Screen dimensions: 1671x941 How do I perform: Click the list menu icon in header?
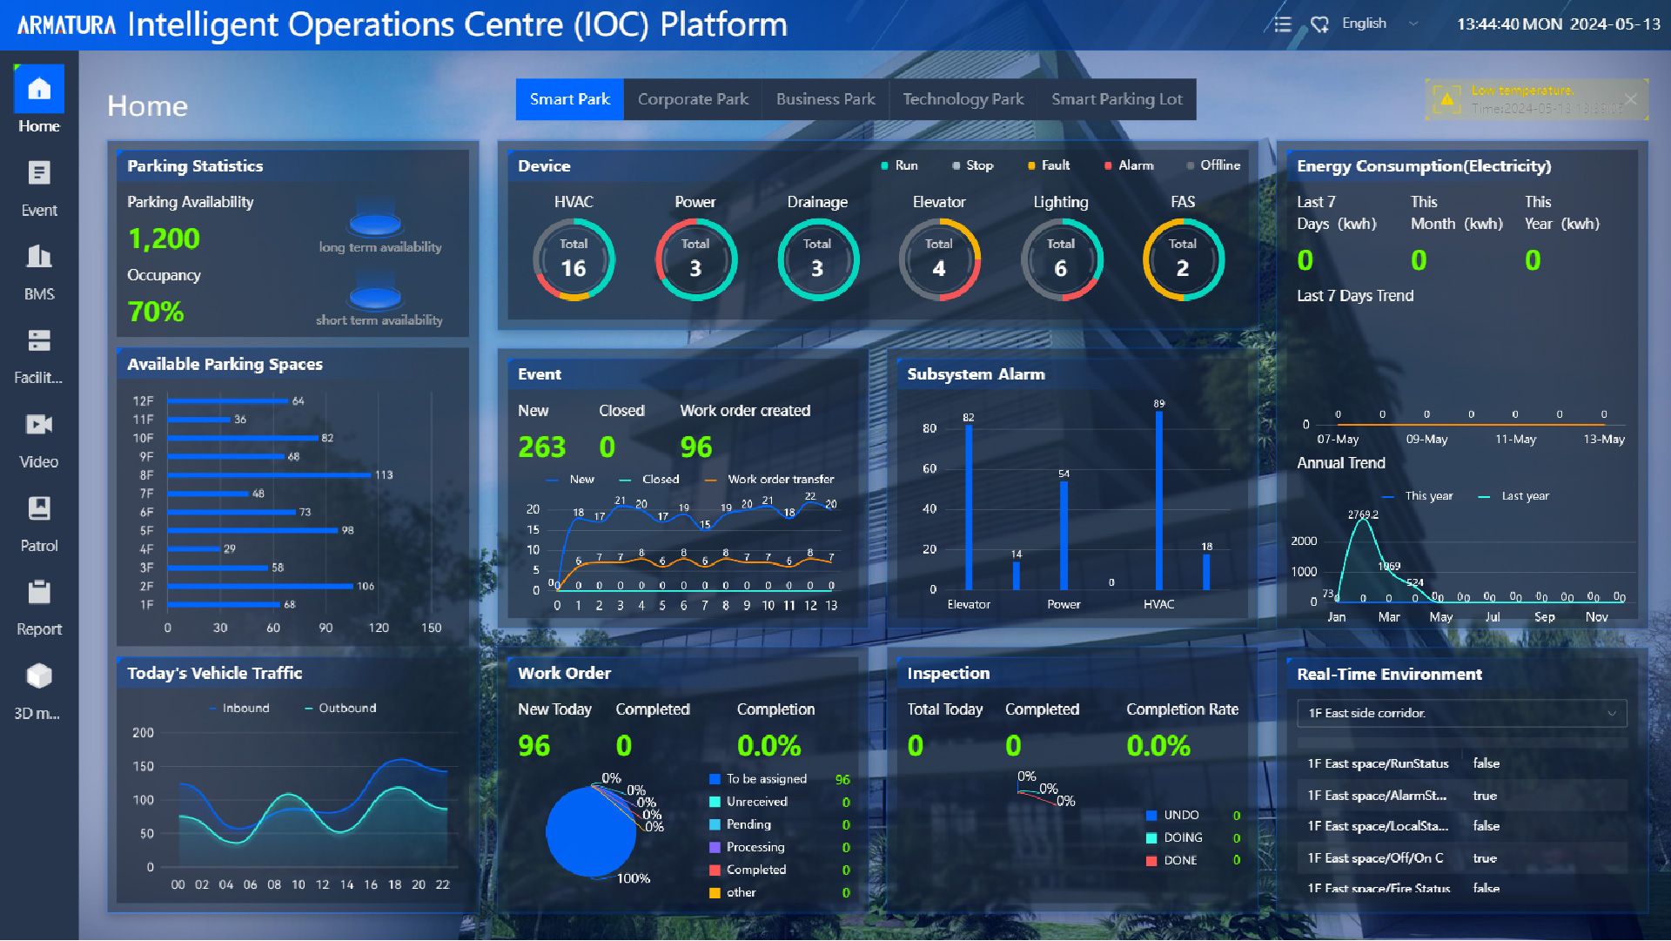click(1282, 24)
